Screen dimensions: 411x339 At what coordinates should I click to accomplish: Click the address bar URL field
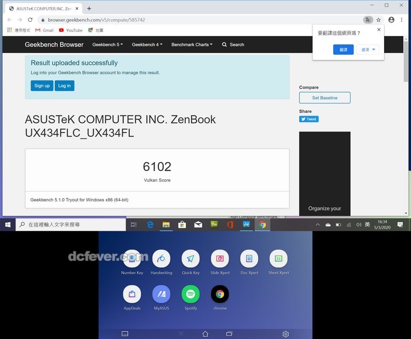199,20
